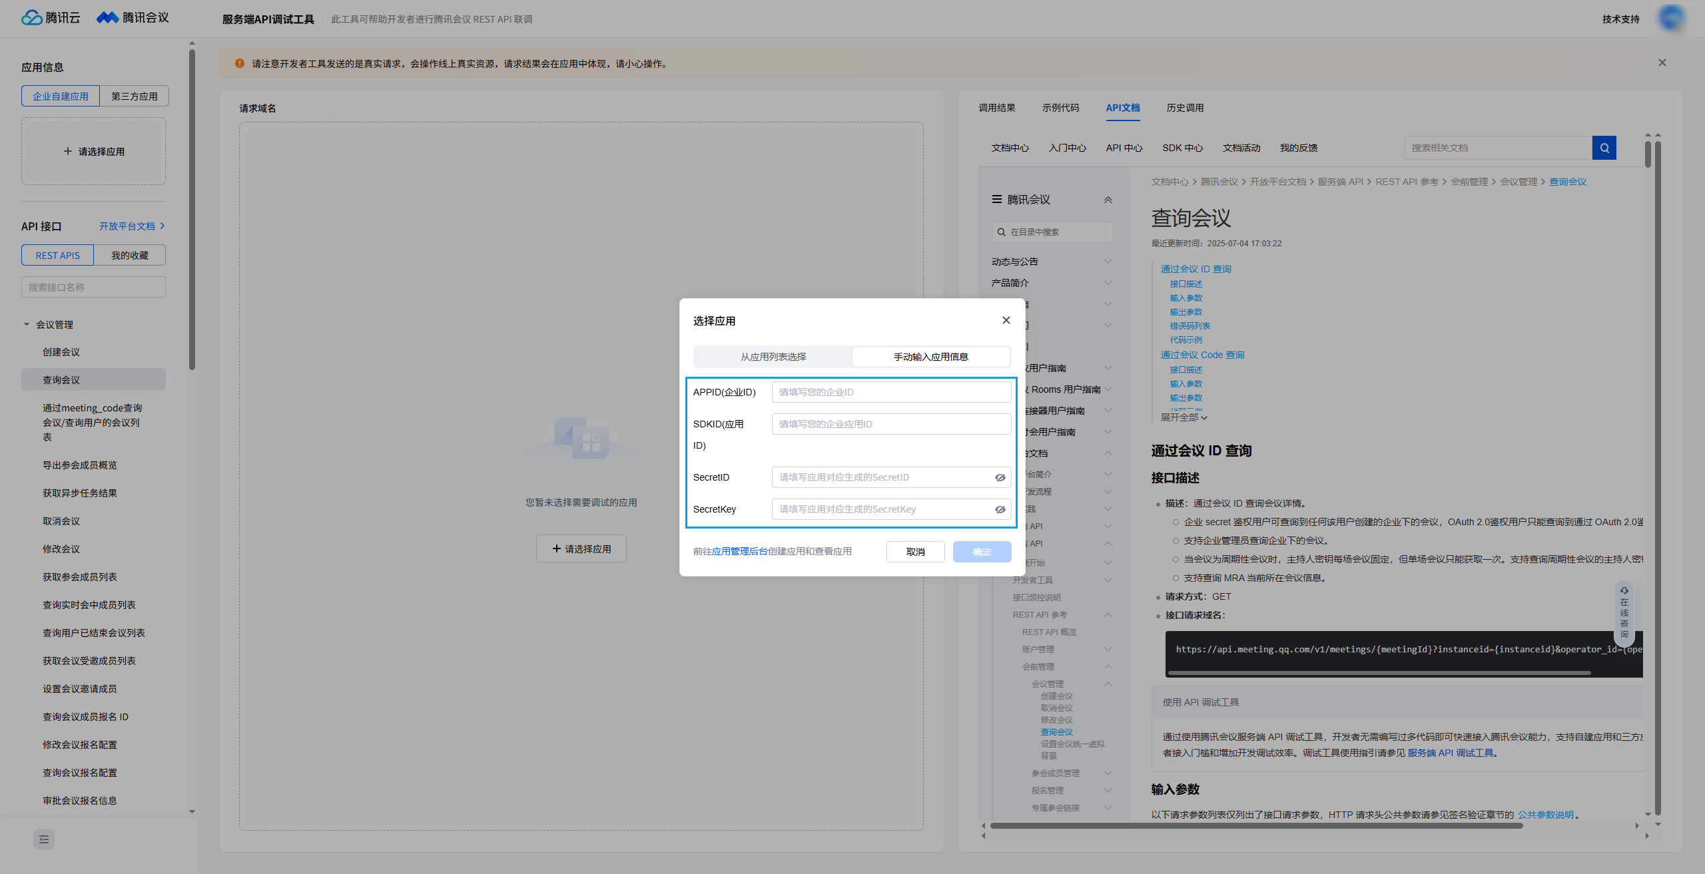Expand the 展开全部 table of contents
The height and width of the screenshot is (874, 1705).
(x=1184, y=417)
